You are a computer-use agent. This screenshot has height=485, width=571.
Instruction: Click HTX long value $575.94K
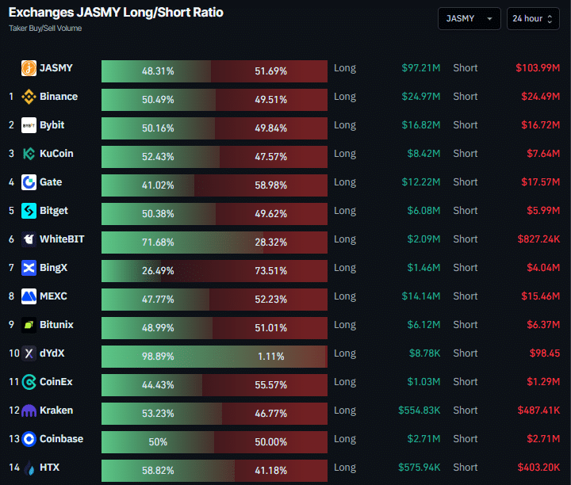point(420,468)
